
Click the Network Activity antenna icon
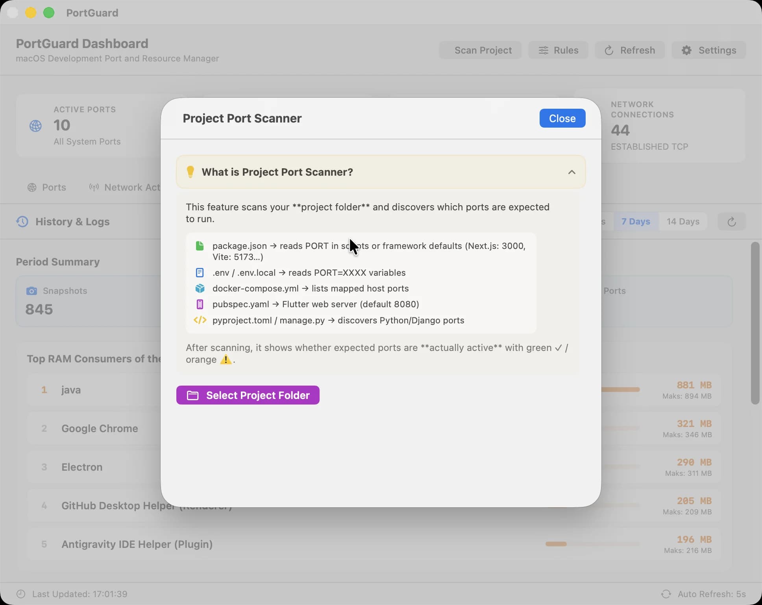click(x=94, y=187)
